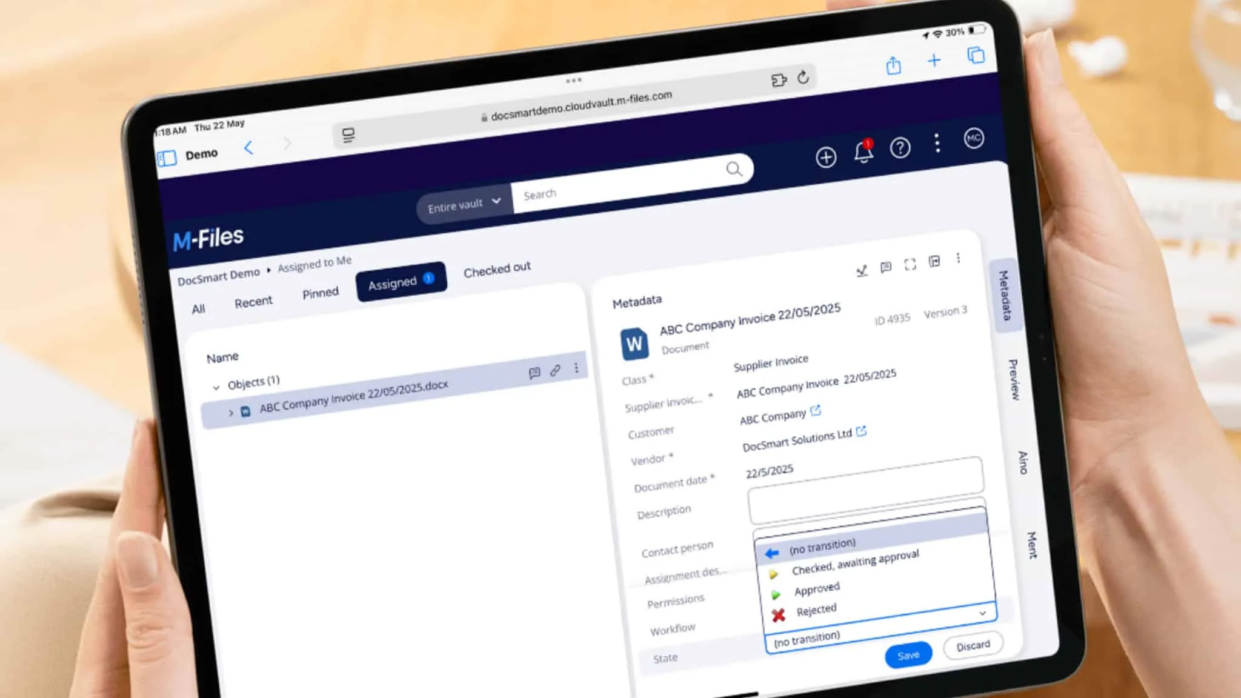Collapse the Objects (1) group

pyautogui.click(x=216, y=387)
